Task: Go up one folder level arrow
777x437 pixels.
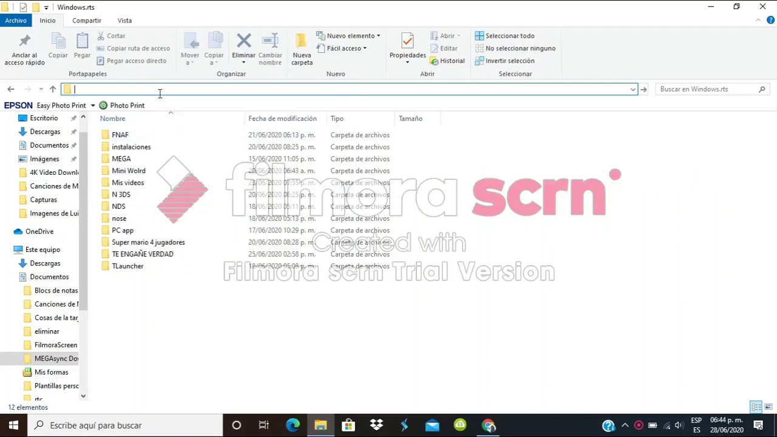Action: (x=53, y=89)
